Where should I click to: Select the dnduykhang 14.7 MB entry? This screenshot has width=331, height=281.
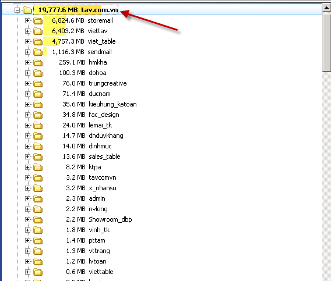[x=93, y=136]
